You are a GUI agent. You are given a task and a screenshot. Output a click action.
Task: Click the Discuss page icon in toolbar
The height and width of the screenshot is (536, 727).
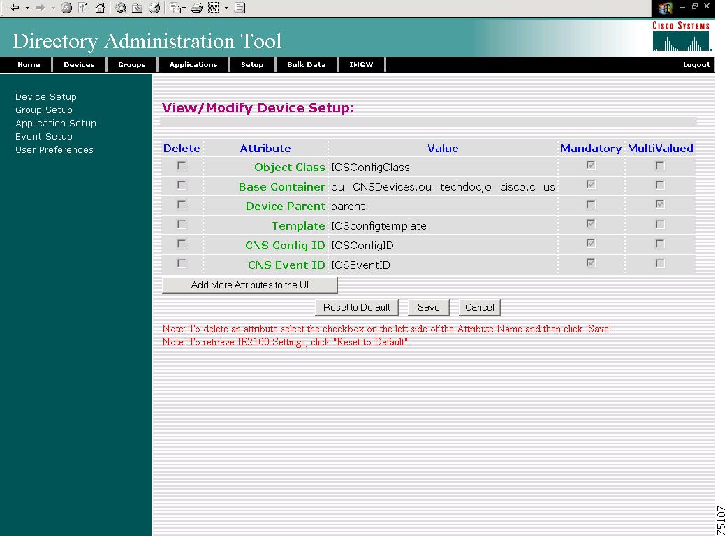click(240, 8)
